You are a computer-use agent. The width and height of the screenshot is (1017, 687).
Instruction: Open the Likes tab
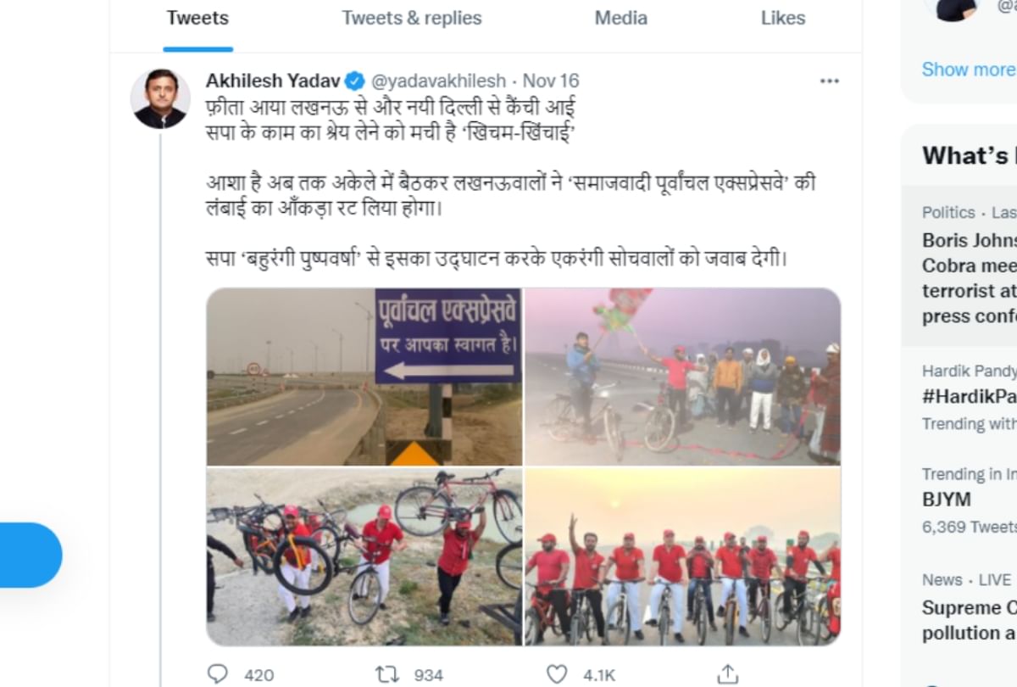pos(783,18)
